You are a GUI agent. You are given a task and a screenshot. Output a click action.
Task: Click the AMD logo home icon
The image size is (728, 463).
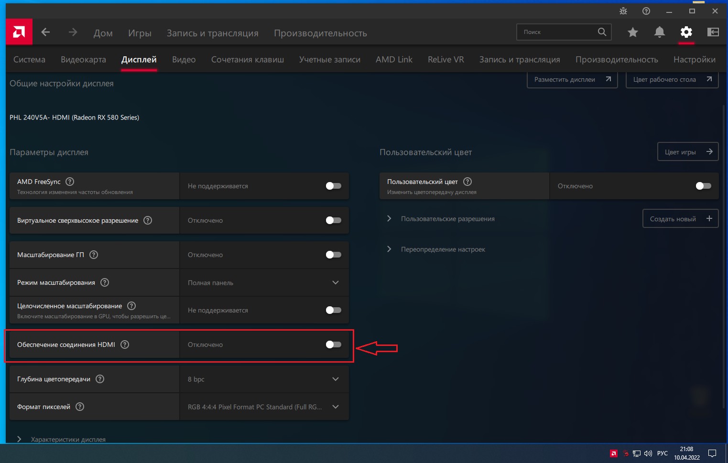19,32
